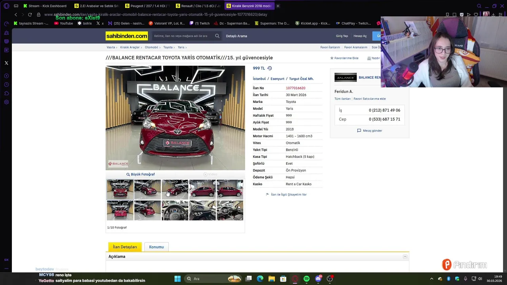Click the search magnifier icon in site header

pos(217,36)
